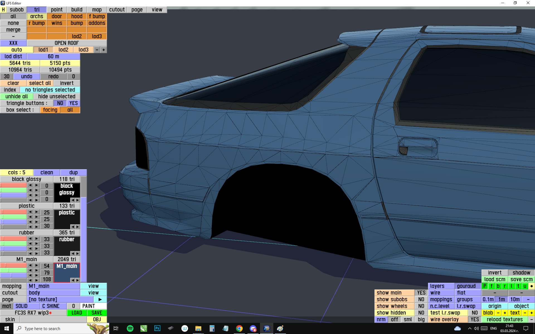Click the reload textures button
Viewport: 535px width, 334px height.
505,319
